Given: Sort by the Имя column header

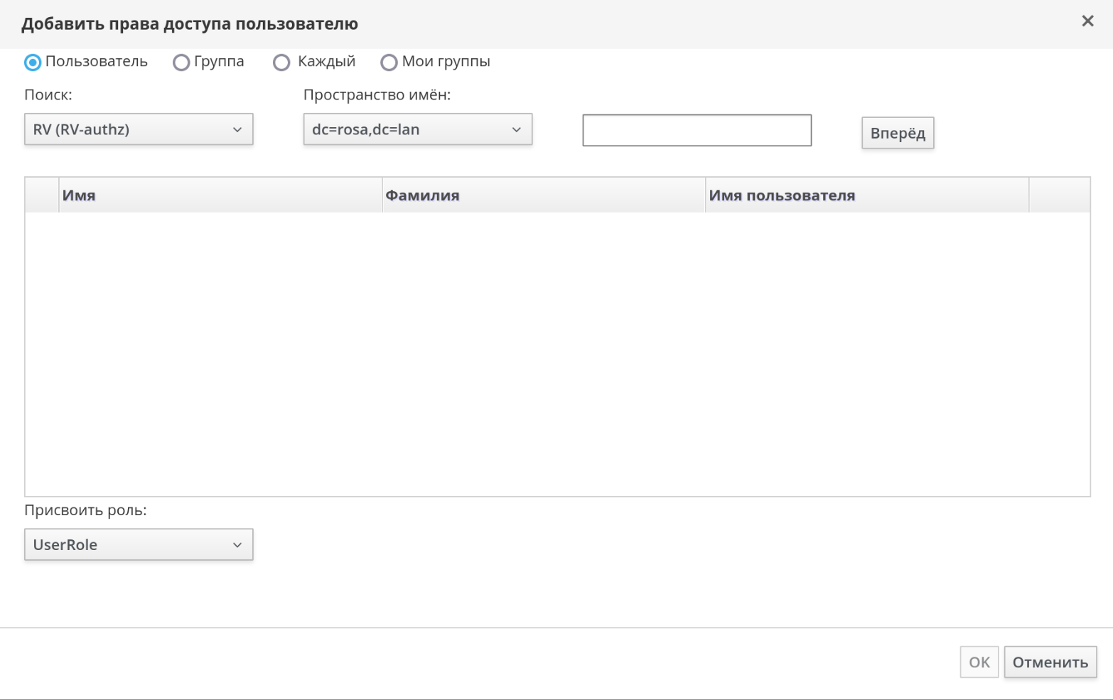Looking at the screenshot, I should pyautogui.click(x=220, y=195).
